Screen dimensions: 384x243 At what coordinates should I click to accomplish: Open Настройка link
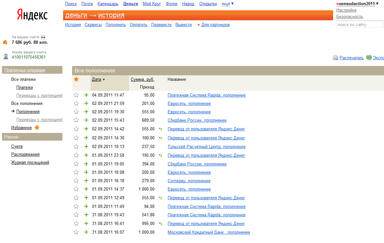pyautogui.click(x=346, y=10)
